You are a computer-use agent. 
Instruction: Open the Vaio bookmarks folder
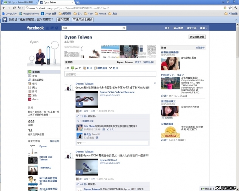click(89, 13)
